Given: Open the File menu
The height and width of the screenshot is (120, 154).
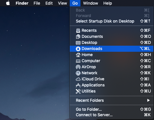Looking at the screenshot, I should [37, 3].
